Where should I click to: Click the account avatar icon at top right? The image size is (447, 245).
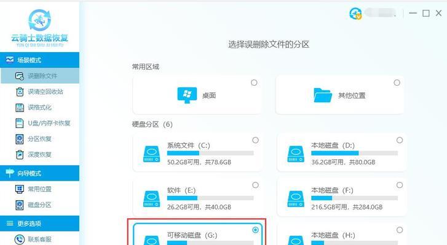(x=355, y=13)
